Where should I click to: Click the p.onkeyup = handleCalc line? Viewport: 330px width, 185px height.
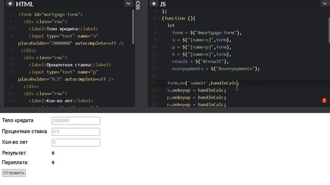click(196, 98)
